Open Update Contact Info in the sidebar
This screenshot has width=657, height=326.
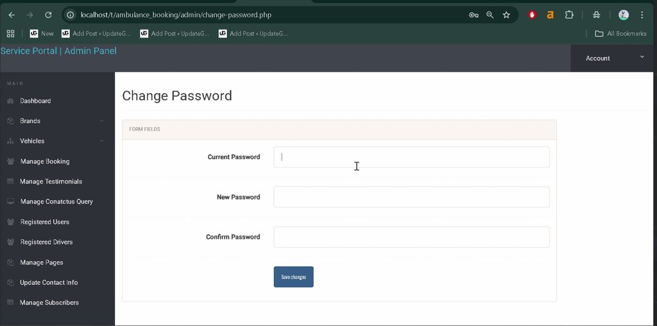49,282
